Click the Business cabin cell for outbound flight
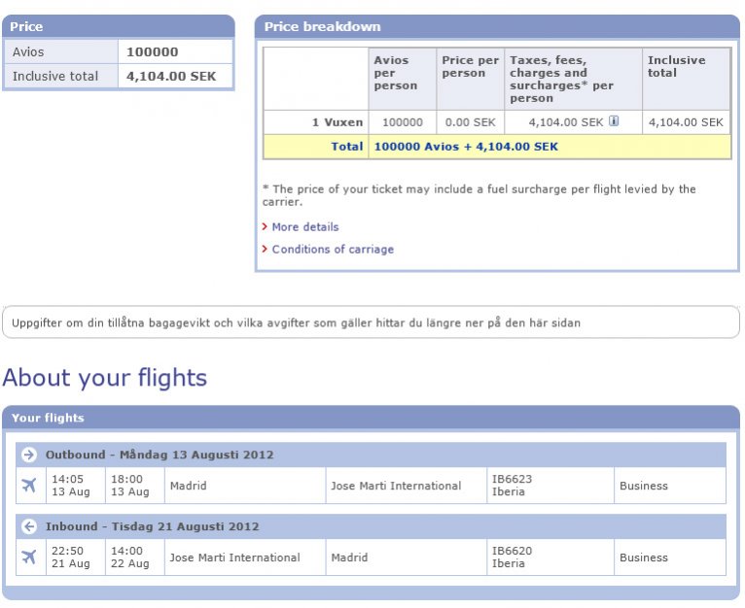745x608 pixels. (x=644, y=486)
